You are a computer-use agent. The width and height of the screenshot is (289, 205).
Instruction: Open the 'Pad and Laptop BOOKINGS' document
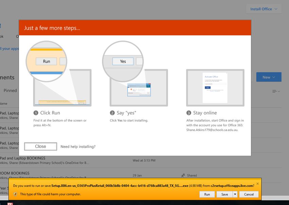23,158
